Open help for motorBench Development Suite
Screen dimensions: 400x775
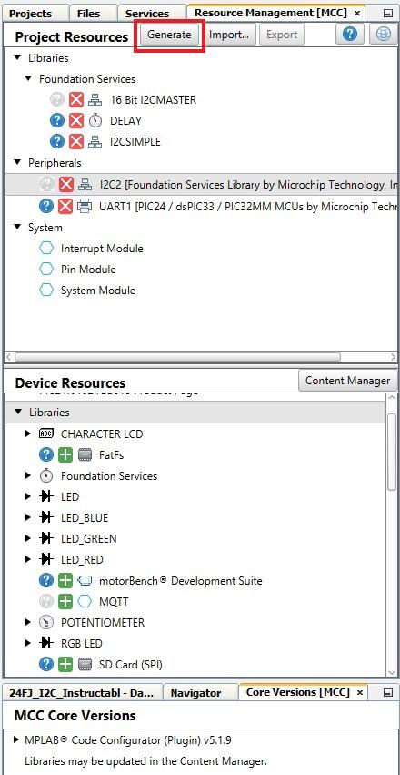coord(46,581)
